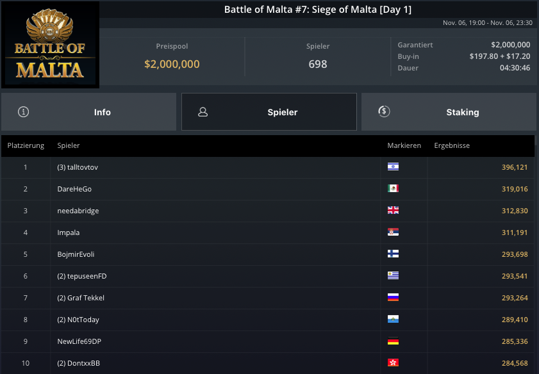Click the Israel flag beside talltovtov
Viewport: 539px width, 374px height.
pos(393,167)
